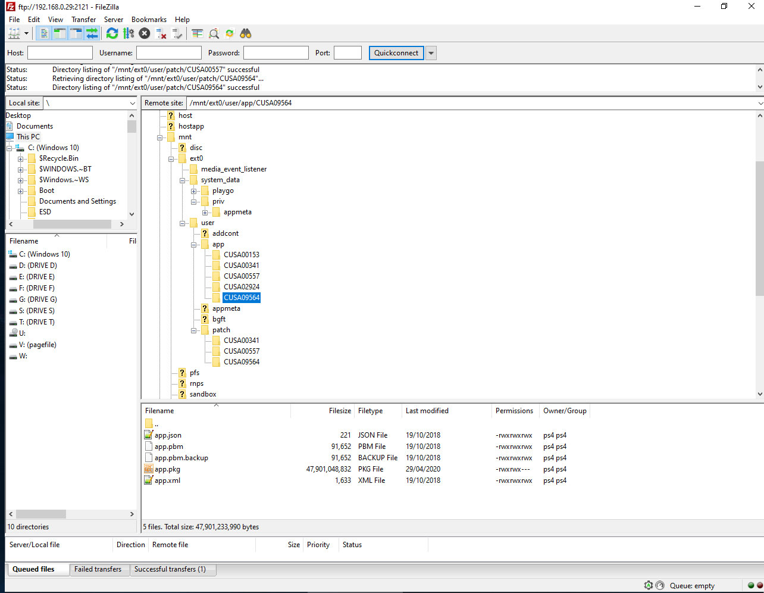764x593 pixels.
Task: Click the app.pkg file icon
Action: tap(149, 469)
